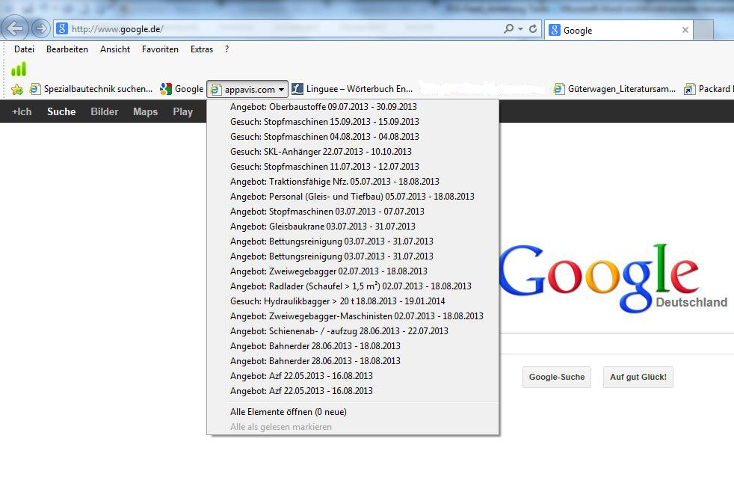
Task: Open the Güterwagen_Literatursam bookmark
Action: tap(613, 89)
